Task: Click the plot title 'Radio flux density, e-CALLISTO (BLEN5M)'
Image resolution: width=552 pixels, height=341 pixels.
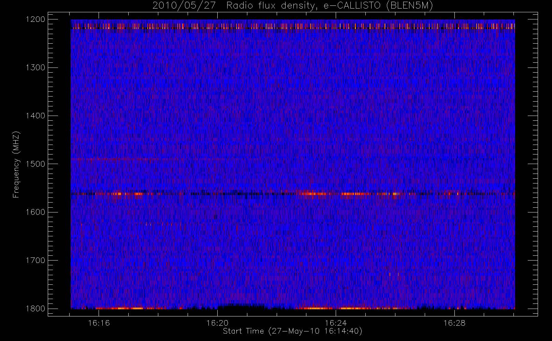Action: 330,6
